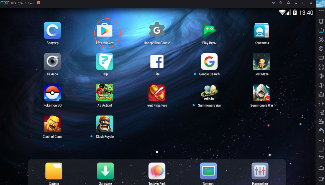Click the Wi-Fi status icon

pyautogui.click(x=282, y=13)
